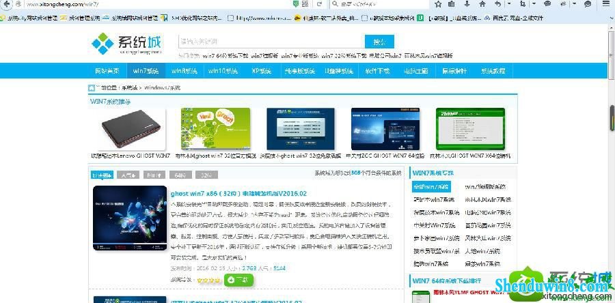Open the win7系统 navigation tab
This screenshot has height=303, width=615.
tap(146, 71)
